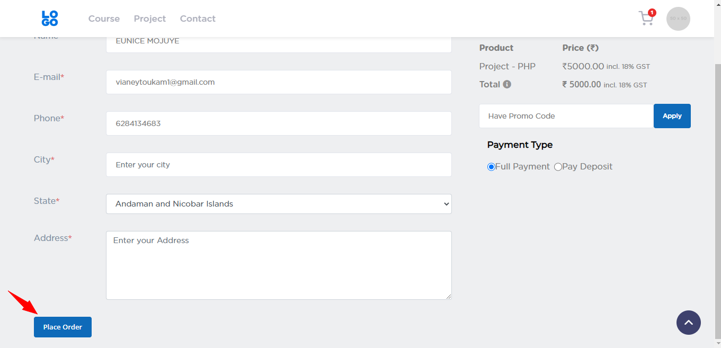721x348 pixels.
Task: Click the user profile avatar
Action: pos(678,19)
